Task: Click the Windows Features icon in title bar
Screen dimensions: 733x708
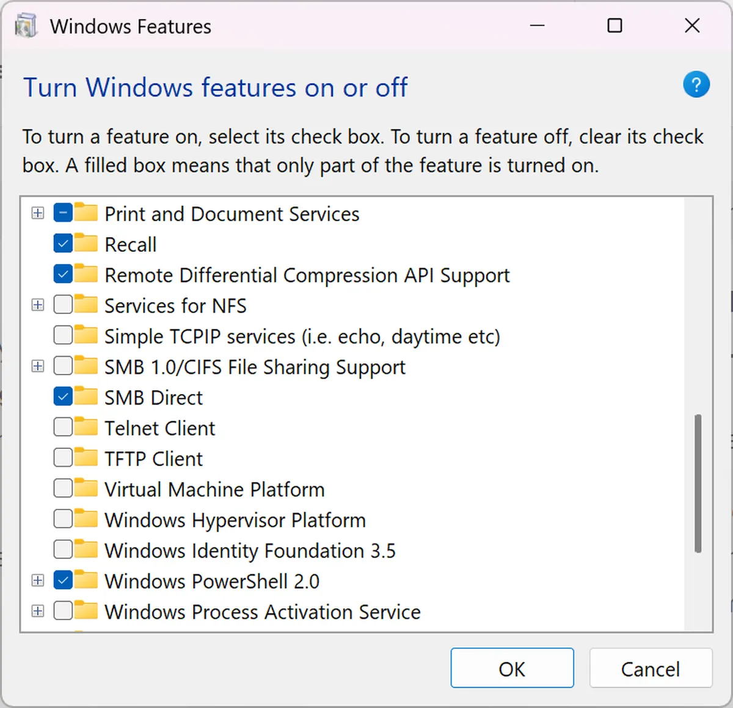Action: click(26, 26)
